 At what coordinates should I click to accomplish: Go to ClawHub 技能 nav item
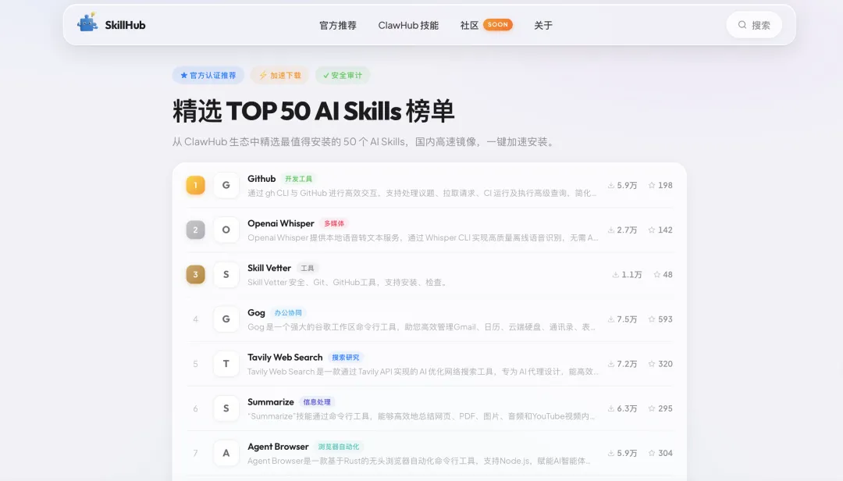(408, 25)
